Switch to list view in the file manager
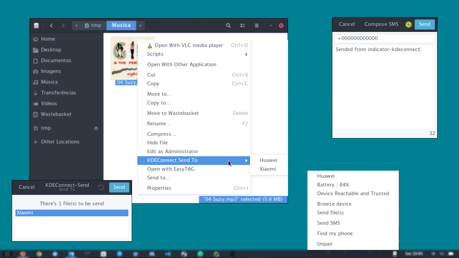 pos(242,26)
